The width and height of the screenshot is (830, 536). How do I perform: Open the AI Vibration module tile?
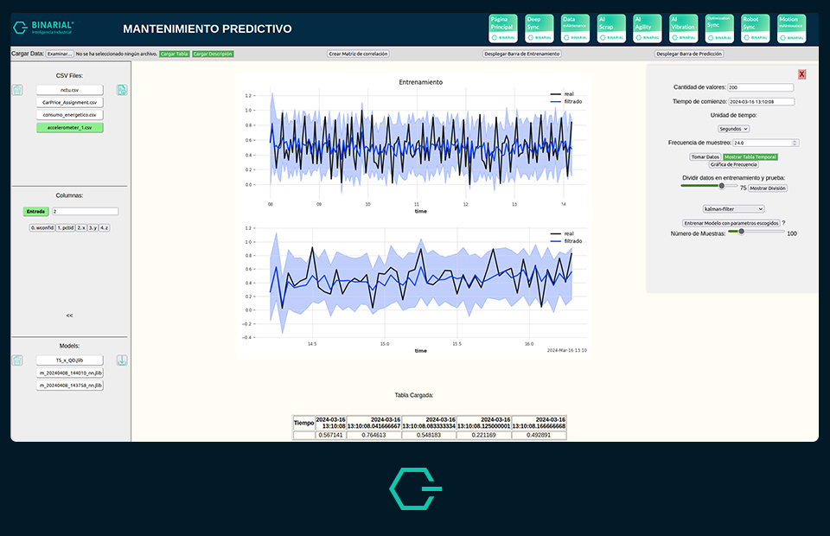coord(682,28)
